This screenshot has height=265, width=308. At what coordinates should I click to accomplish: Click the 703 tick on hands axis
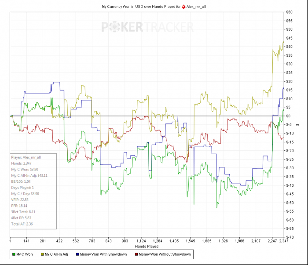(x=92, y=241)
